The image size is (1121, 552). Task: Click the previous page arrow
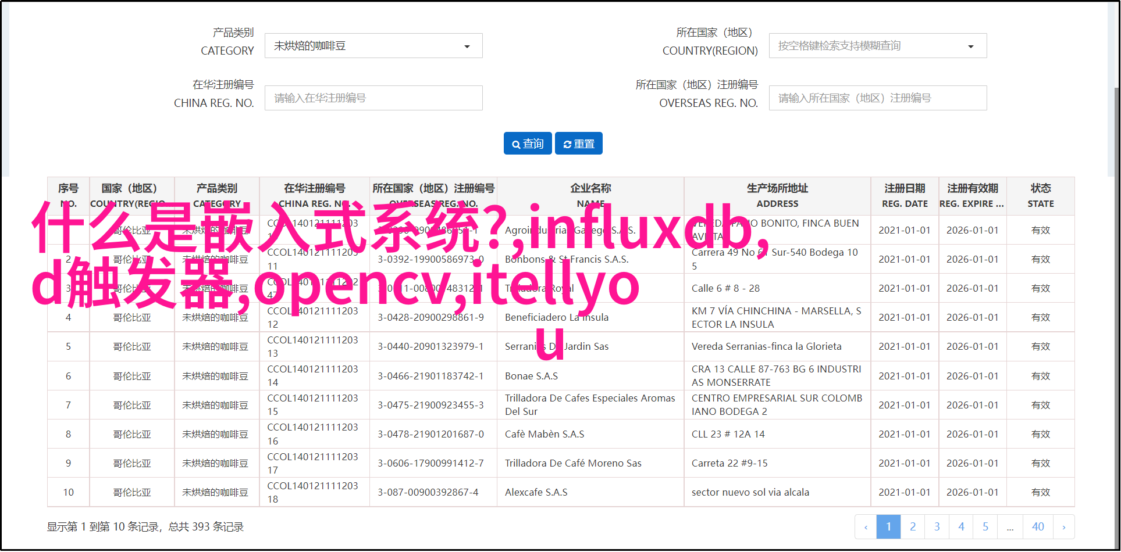[x=866, y=526]
